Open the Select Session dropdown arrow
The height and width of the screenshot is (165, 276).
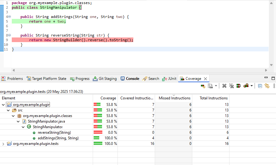(x=252, y=86)
